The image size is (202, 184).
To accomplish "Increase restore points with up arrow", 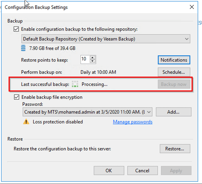I will (x=93, y=58).
